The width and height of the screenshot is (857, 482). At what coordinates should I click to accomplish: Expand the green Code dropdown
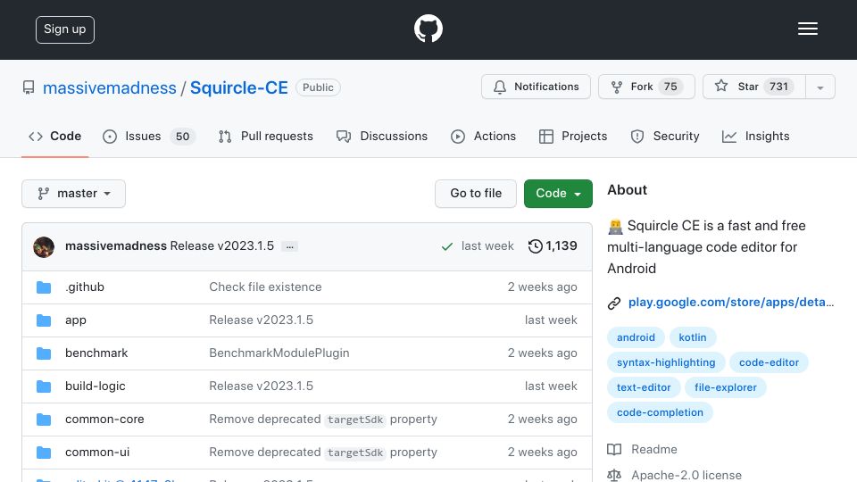[x=558, y=194]
